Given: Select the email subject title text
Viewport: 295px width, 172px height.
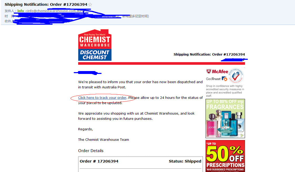Looking at the screenshot, I should click(x=46, y=4).
